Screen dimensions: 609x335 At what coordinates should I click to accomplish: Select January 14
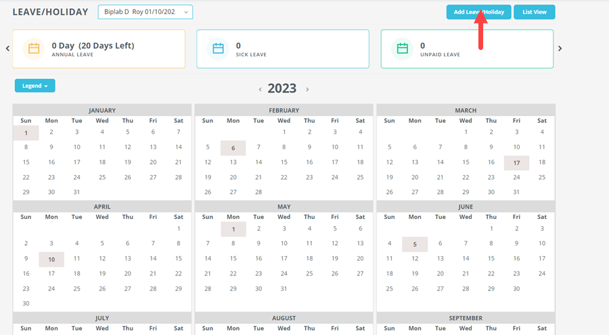[178, 147]
